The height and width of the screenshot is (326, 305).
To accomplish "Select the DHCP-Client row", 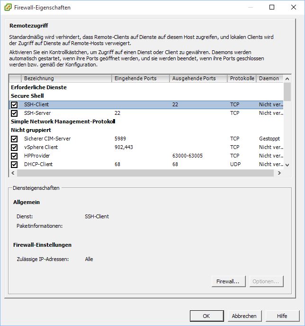I will pos(146,164).
